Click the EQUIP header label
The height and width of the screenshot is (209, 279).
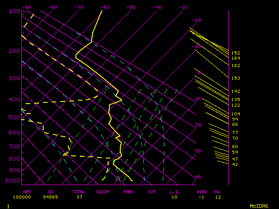(103, 192)
